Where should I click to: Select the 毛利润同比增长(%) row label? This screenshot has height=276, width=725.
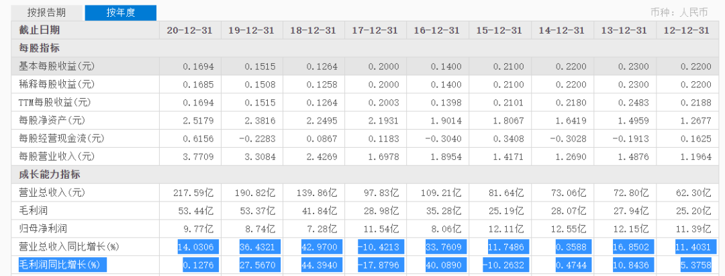pyautogui.click(x=61, y=265)
